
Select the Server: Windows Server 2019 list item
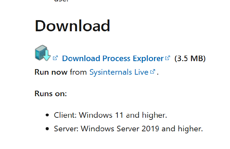pos(128,129)
